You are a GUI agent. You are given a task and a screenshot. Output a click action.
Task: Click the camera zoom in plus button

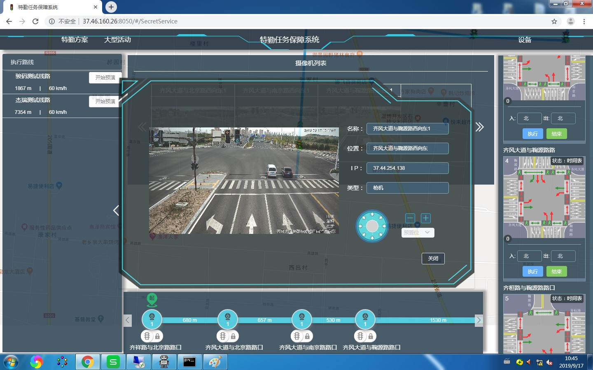pyautogui.click(x=426, y=218)
